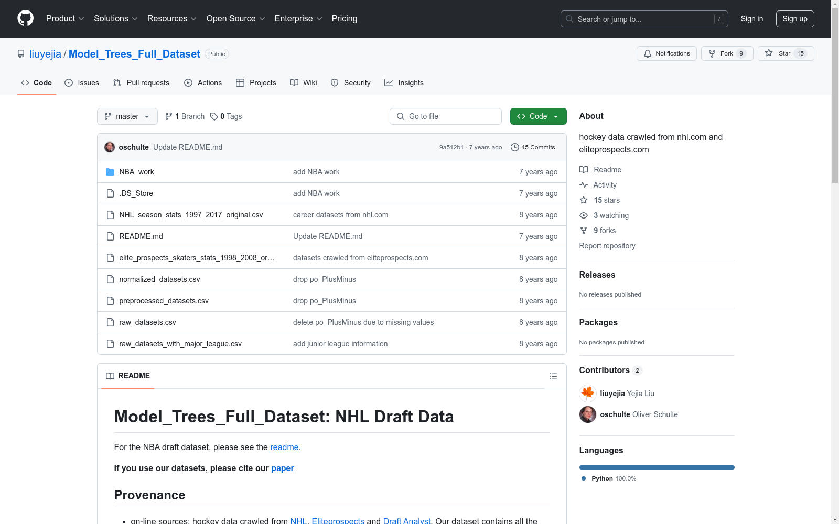Click the Search or jump to field

click(644, 19)
